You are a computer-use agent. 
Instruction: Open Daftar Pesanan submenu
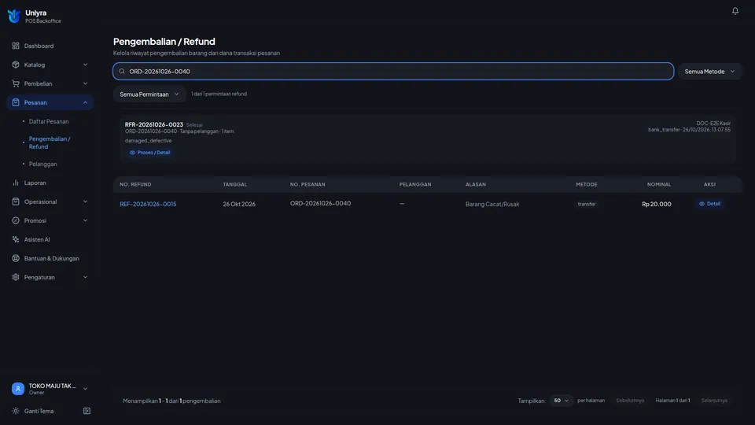[49, 121]
